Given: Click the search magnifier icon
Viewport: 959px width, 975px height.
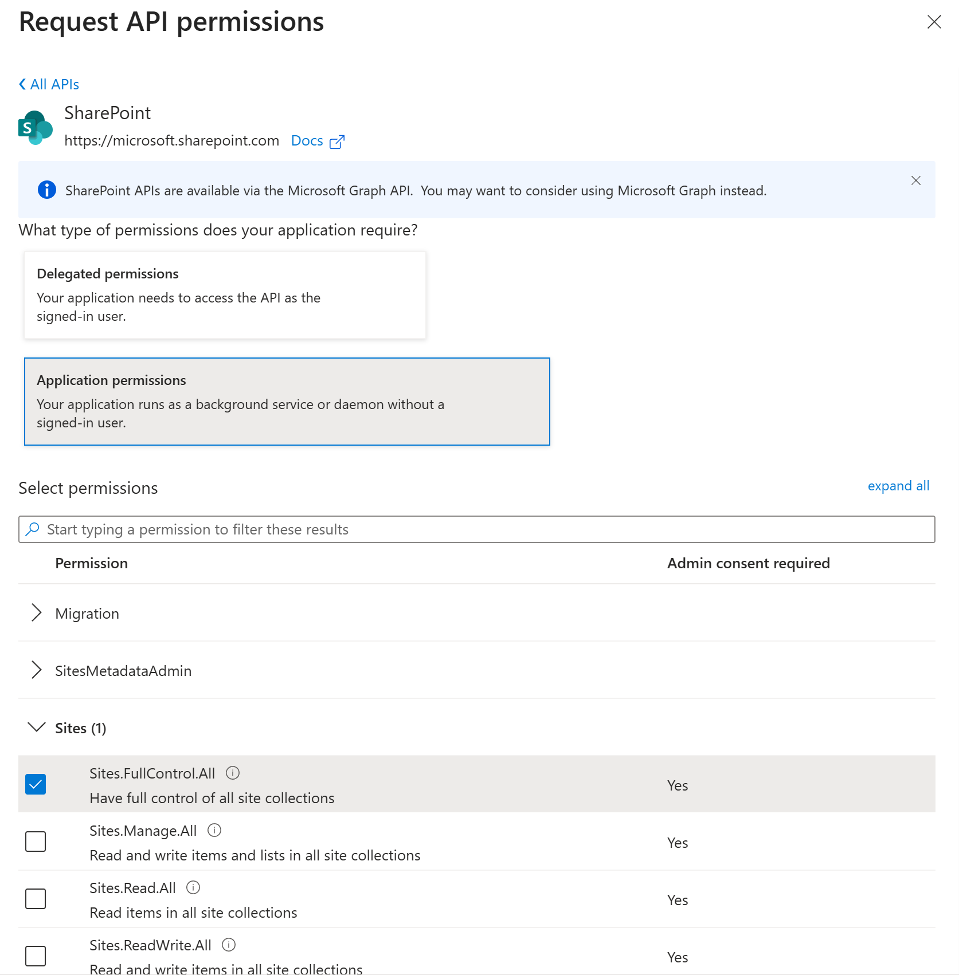Looking at the screenshot, I should (33, 529).
